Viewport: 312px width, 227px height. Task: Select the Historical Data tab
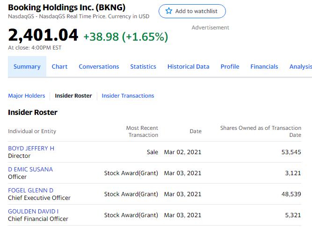point(188,66)
